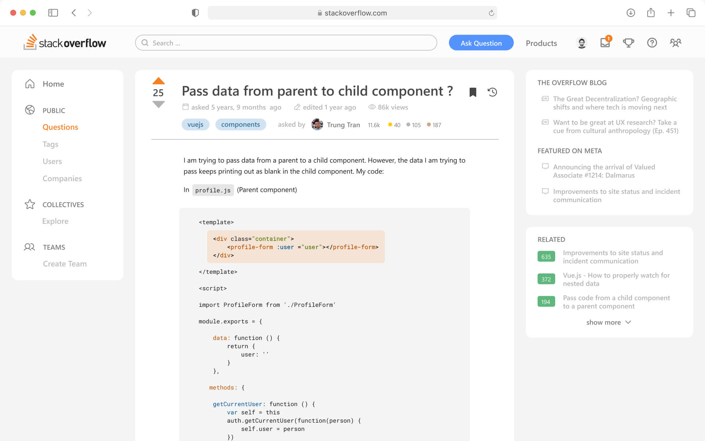Open the Collectives Explore section
This screenshot has width=705, height=441.
pos(55,221)
